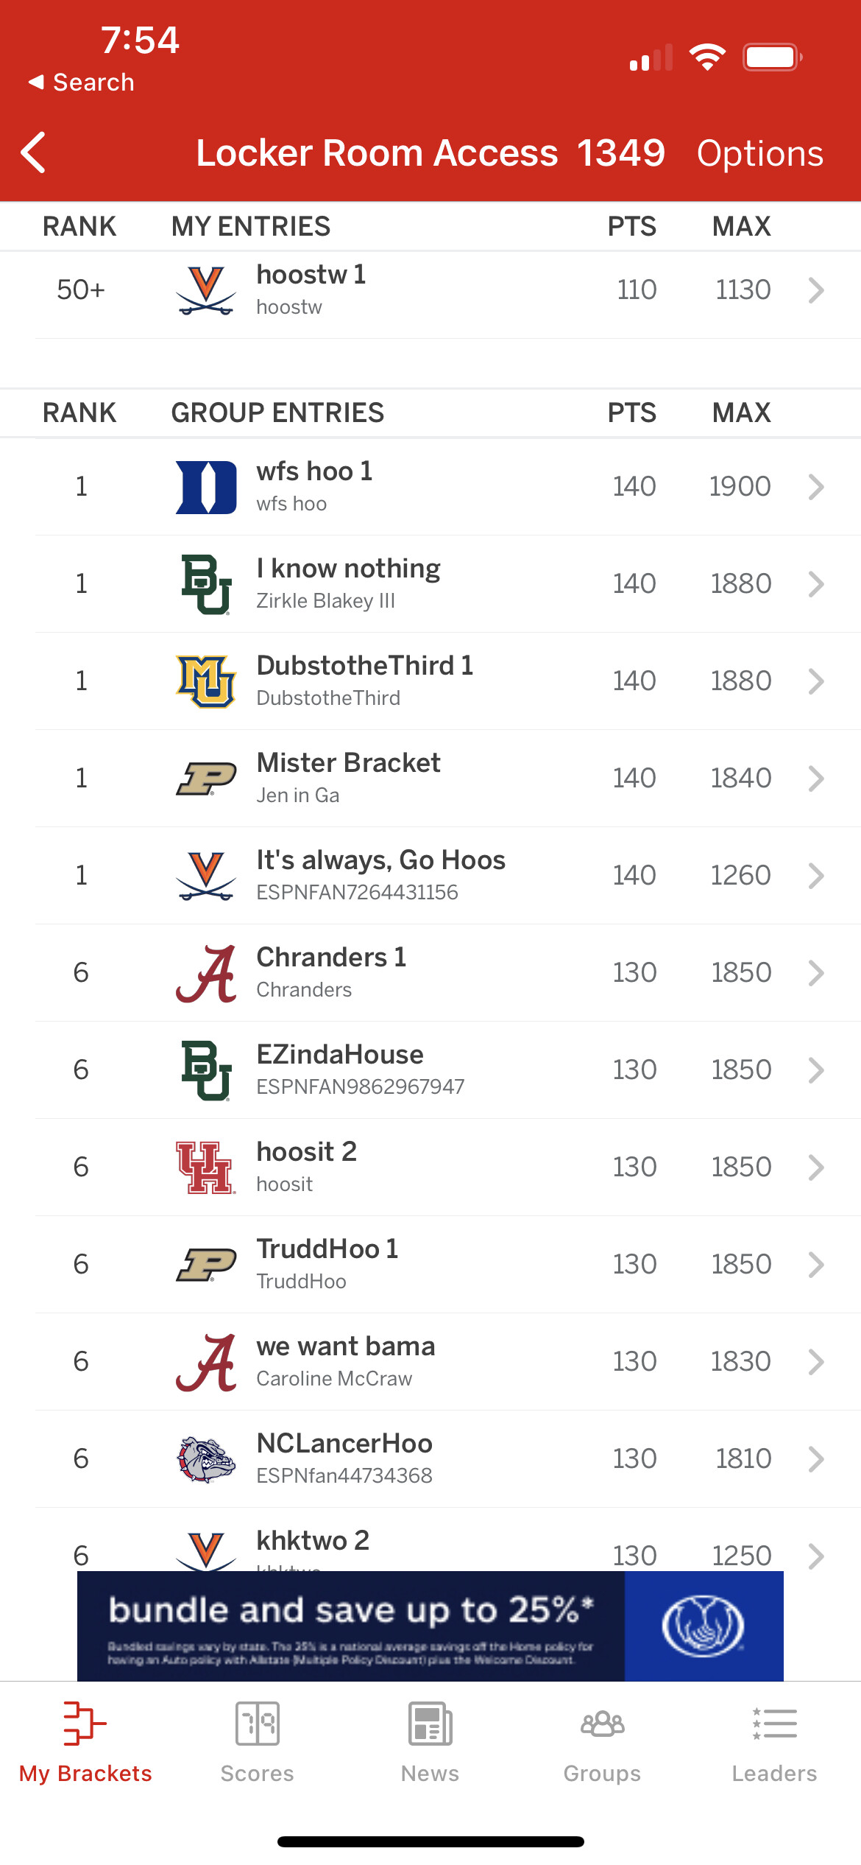Open the Leaders tab
Viewport: 861px width, 1865px height.
click(x=774, y=1741)
